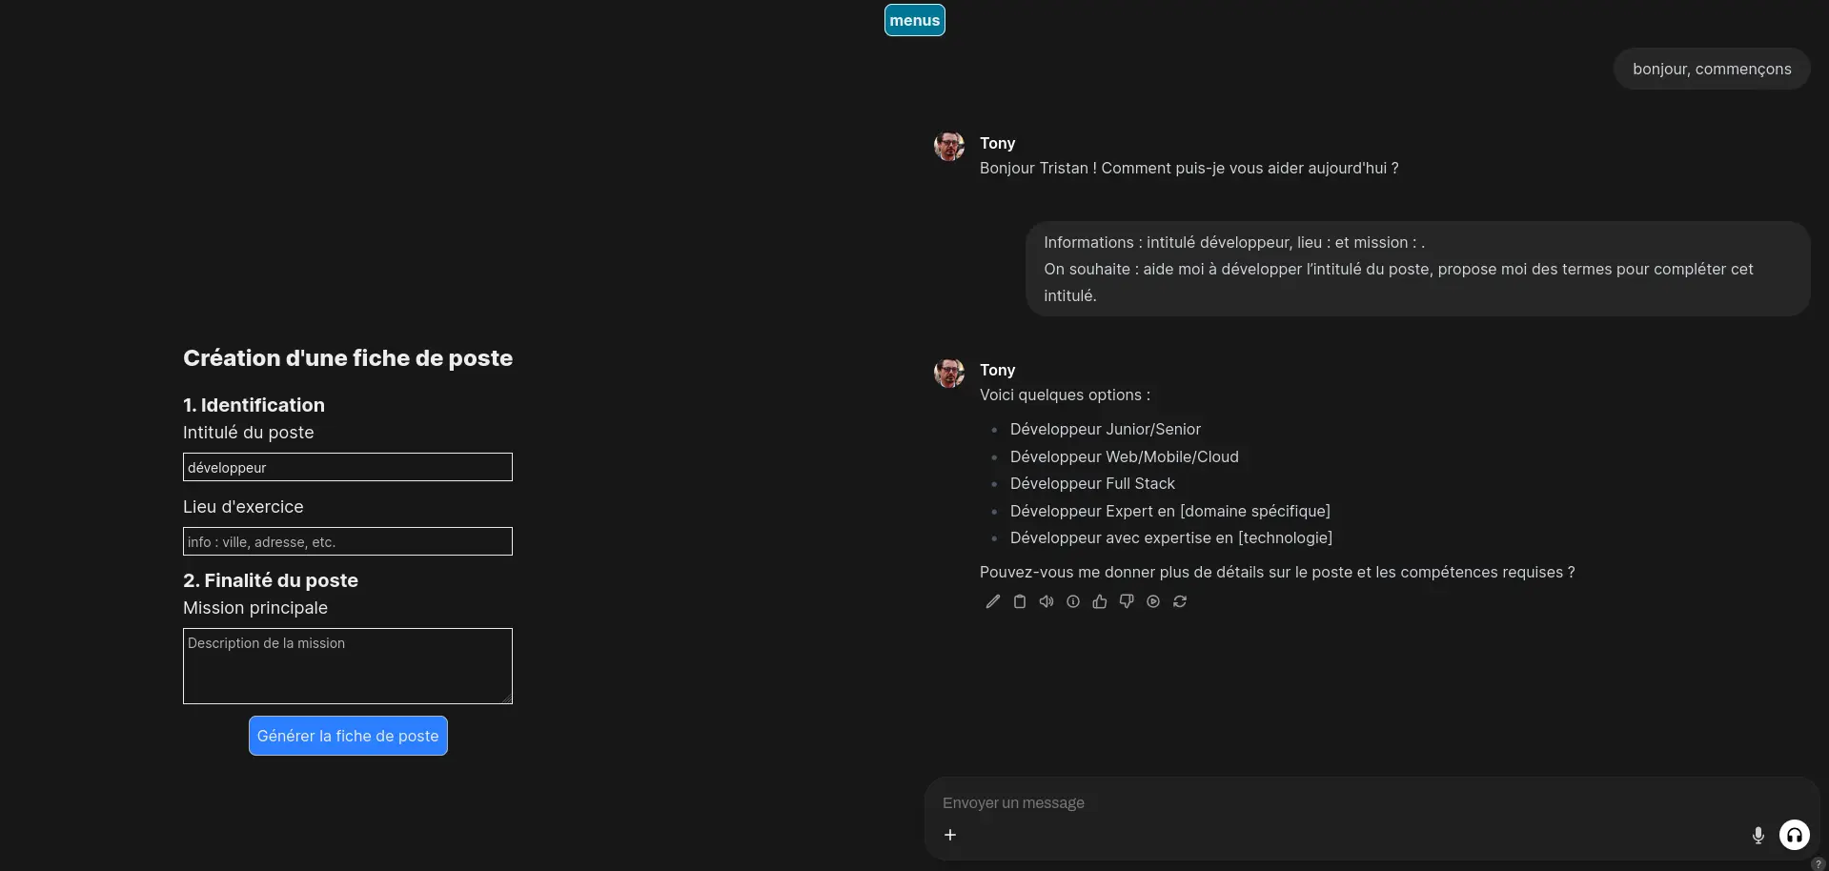The height and width of the screenshot is (871, 1829).
Task: Read the response aloud with speaker icon
Action: (1046, 601)
